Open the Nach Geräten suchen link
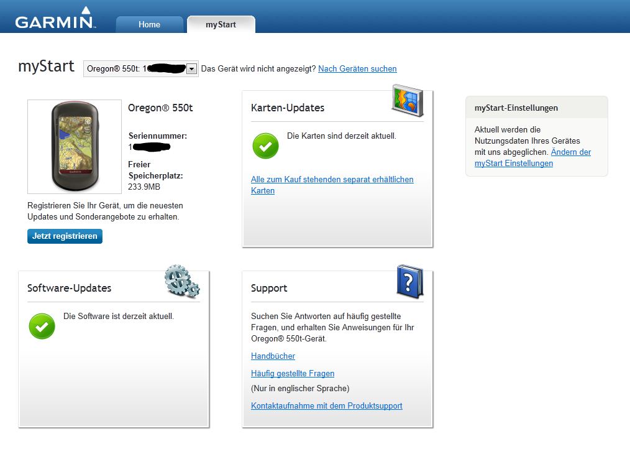The width and height of the screenshot is (630, 454). coord(357,69)
